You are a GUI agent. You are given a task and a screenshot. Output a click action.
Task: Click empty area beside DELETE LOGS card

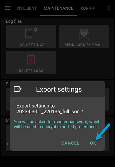click(84, 63)
